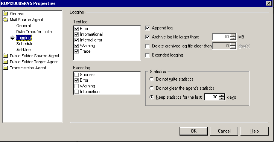274x142 pixels.
Task: Click the General folder icon in tree
Action: 6,14
